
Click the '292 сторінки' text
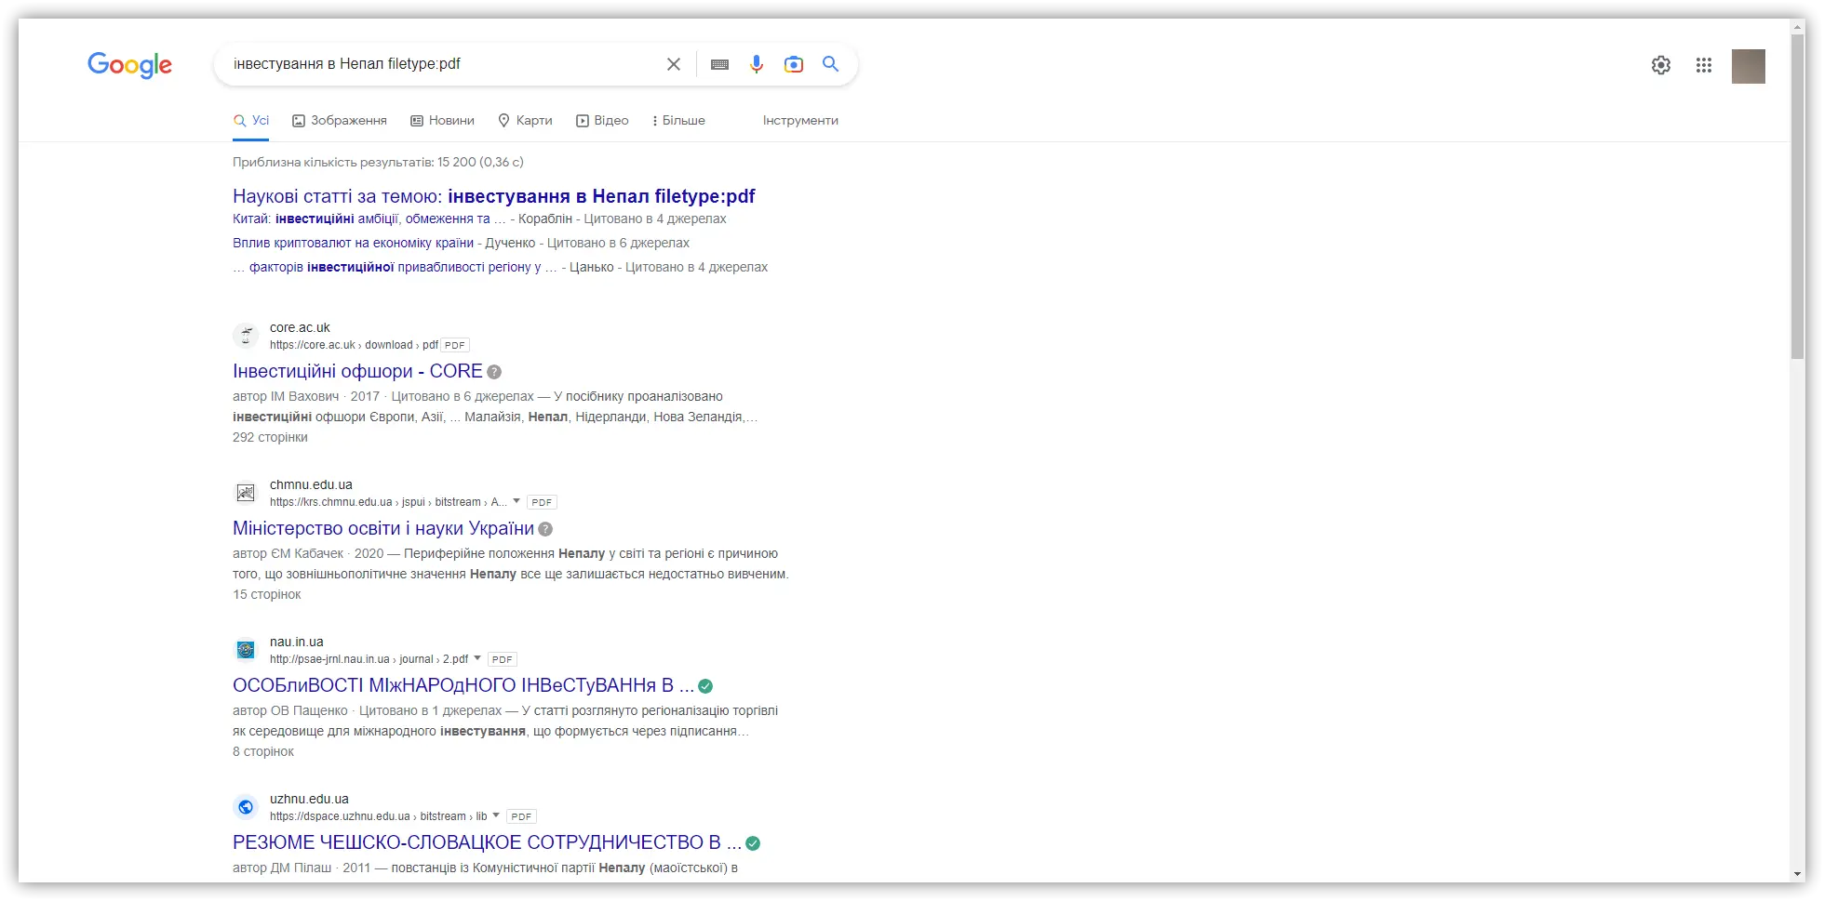click(x=270, y=438)
